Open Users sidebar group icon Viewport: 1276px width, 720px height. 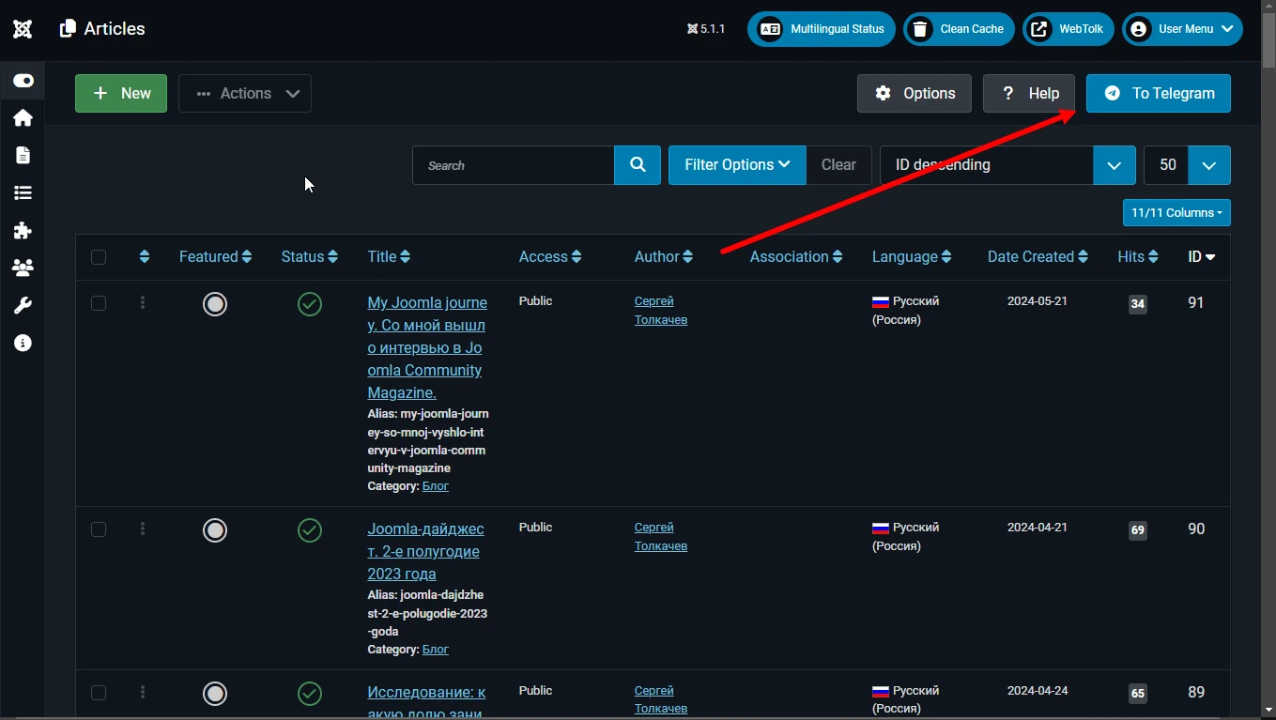23,268
